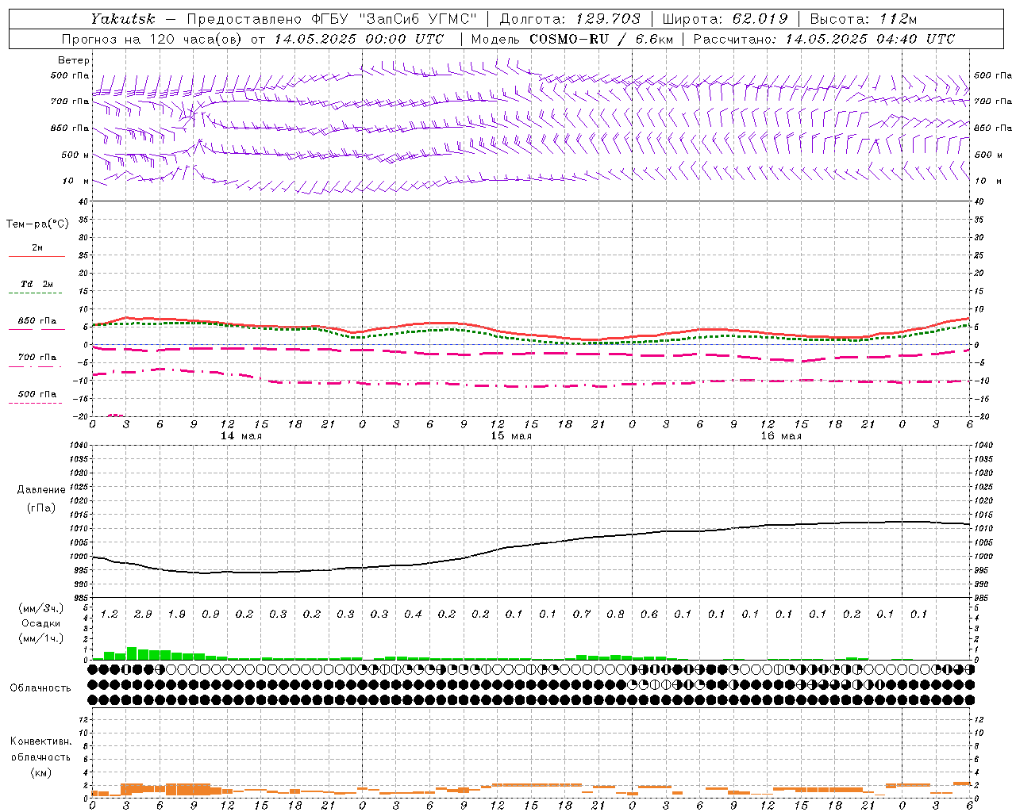Click the Широта: 62.019 value
Screen dimensions: 1016x812
tap(725, 19)
